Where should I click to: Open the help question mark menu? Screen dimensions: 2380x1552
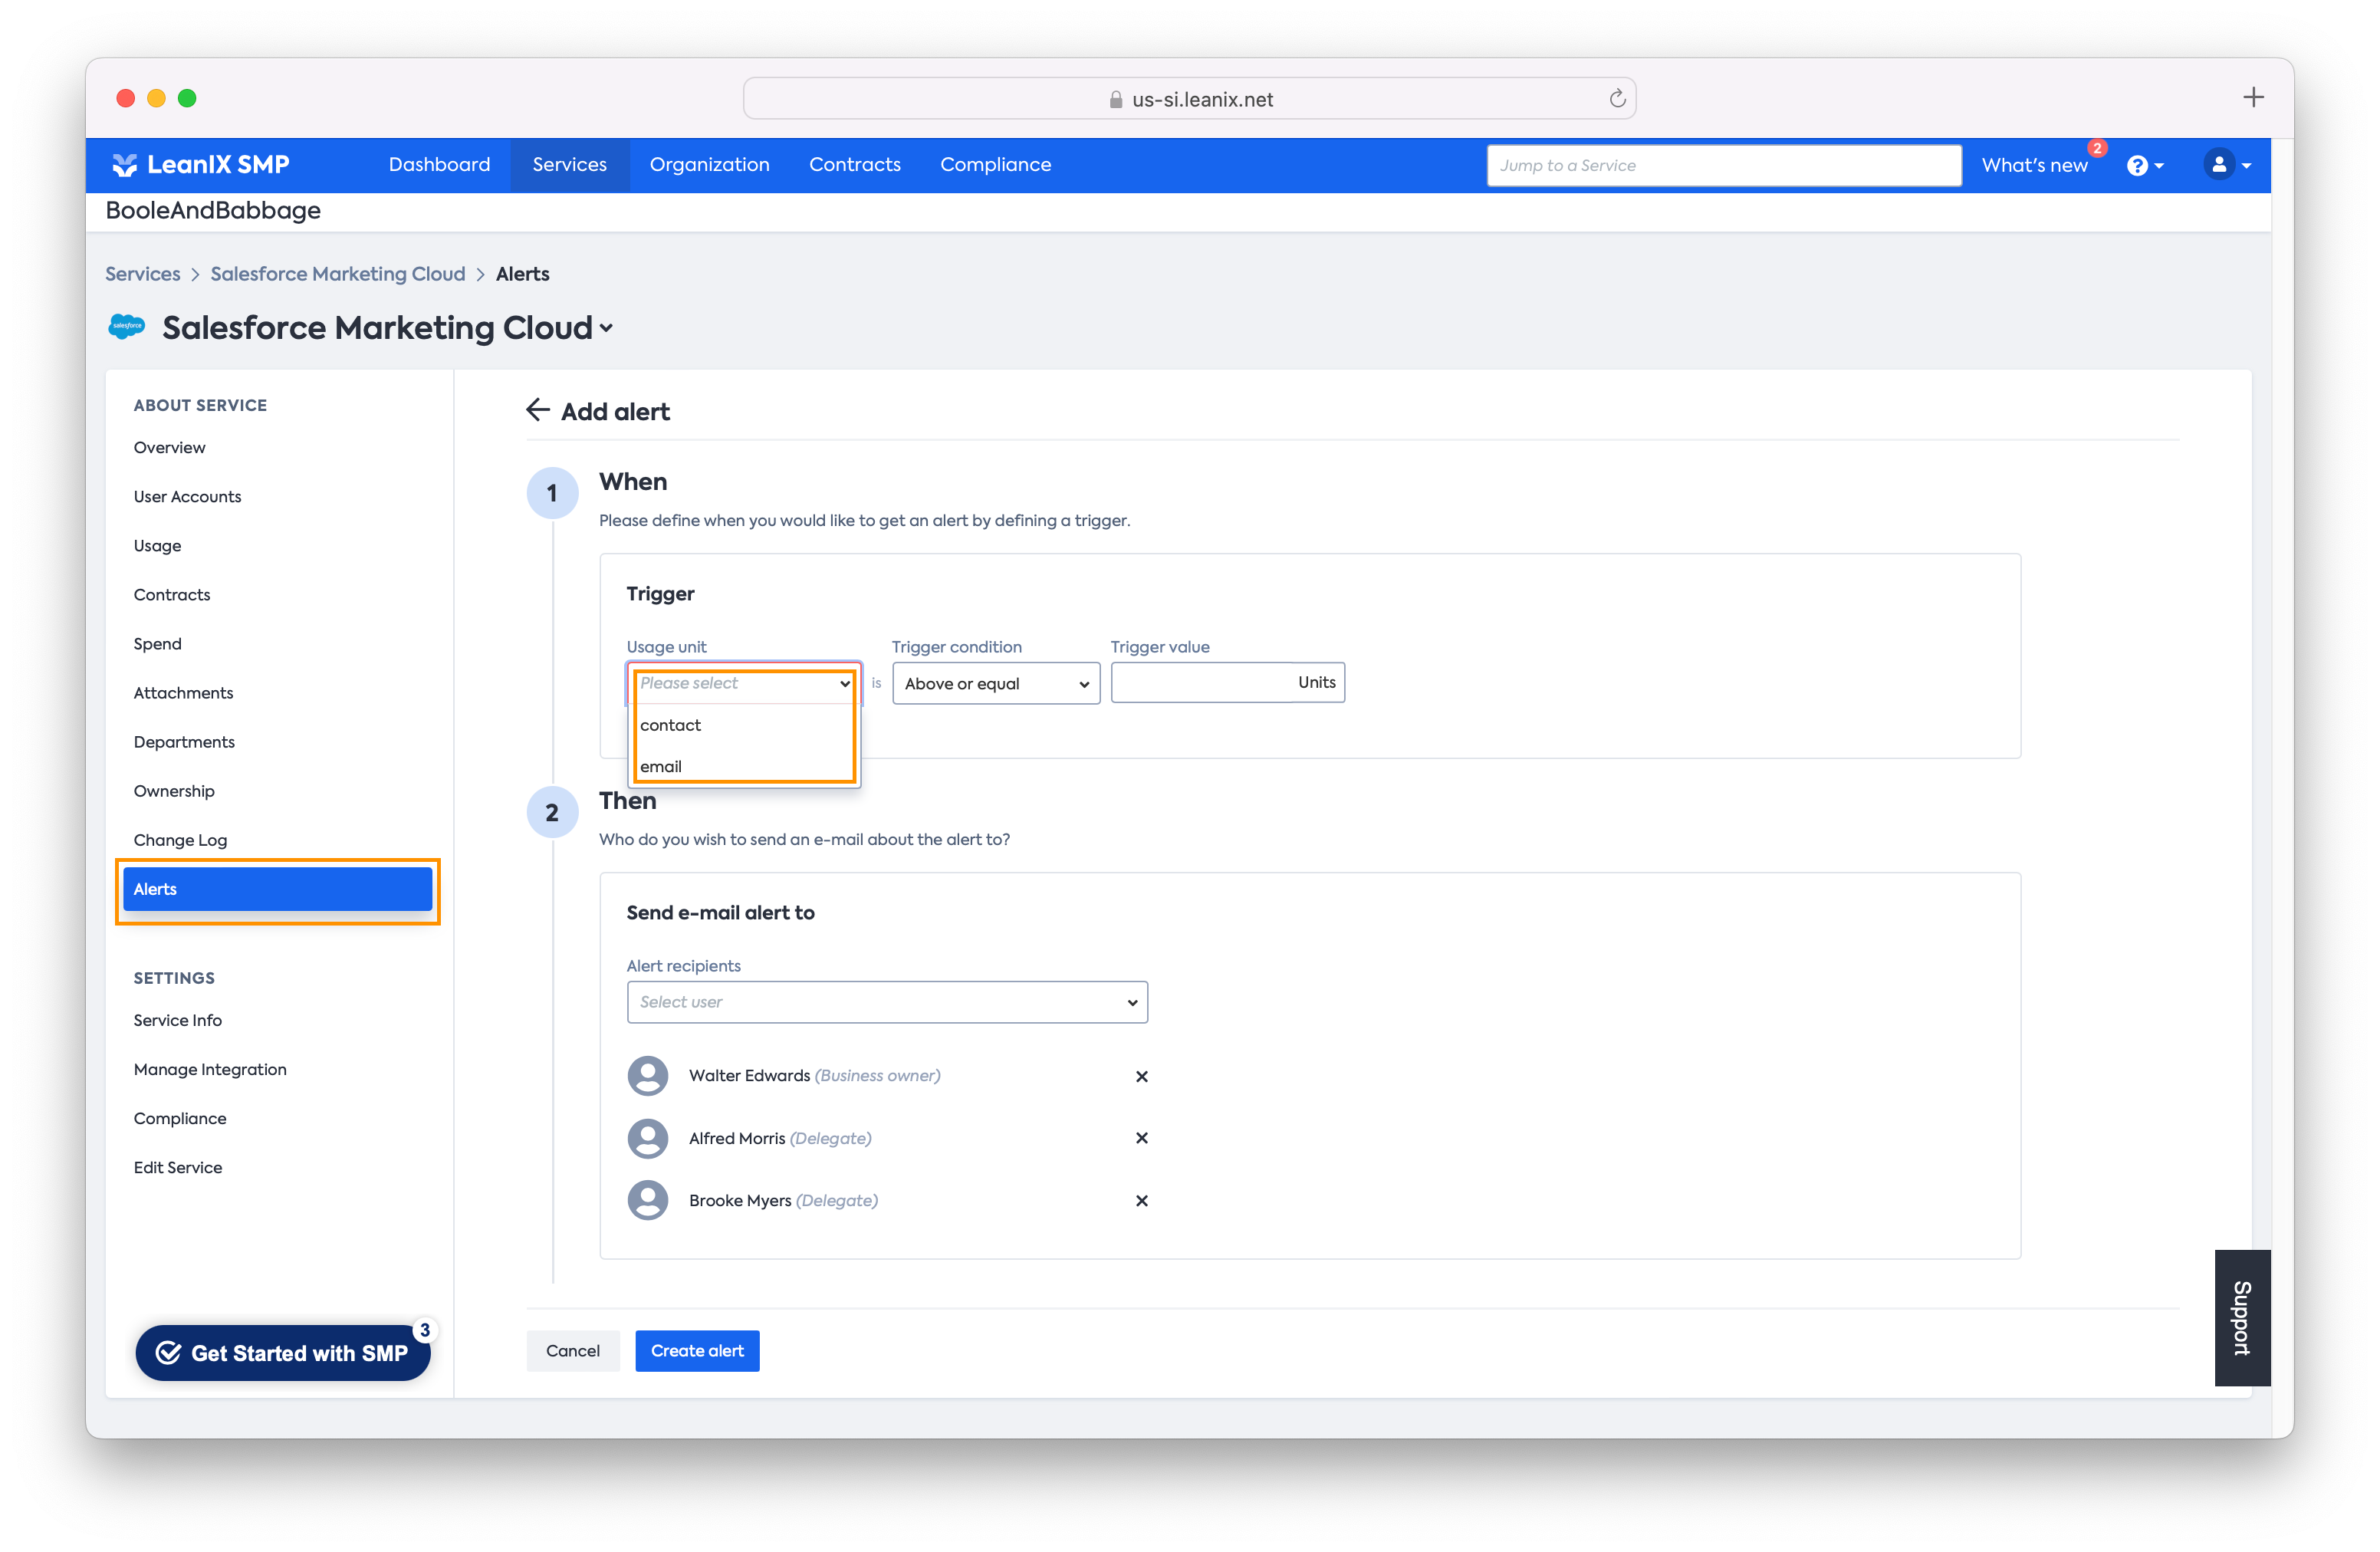pyautogui.click(x=2145, y=166)
